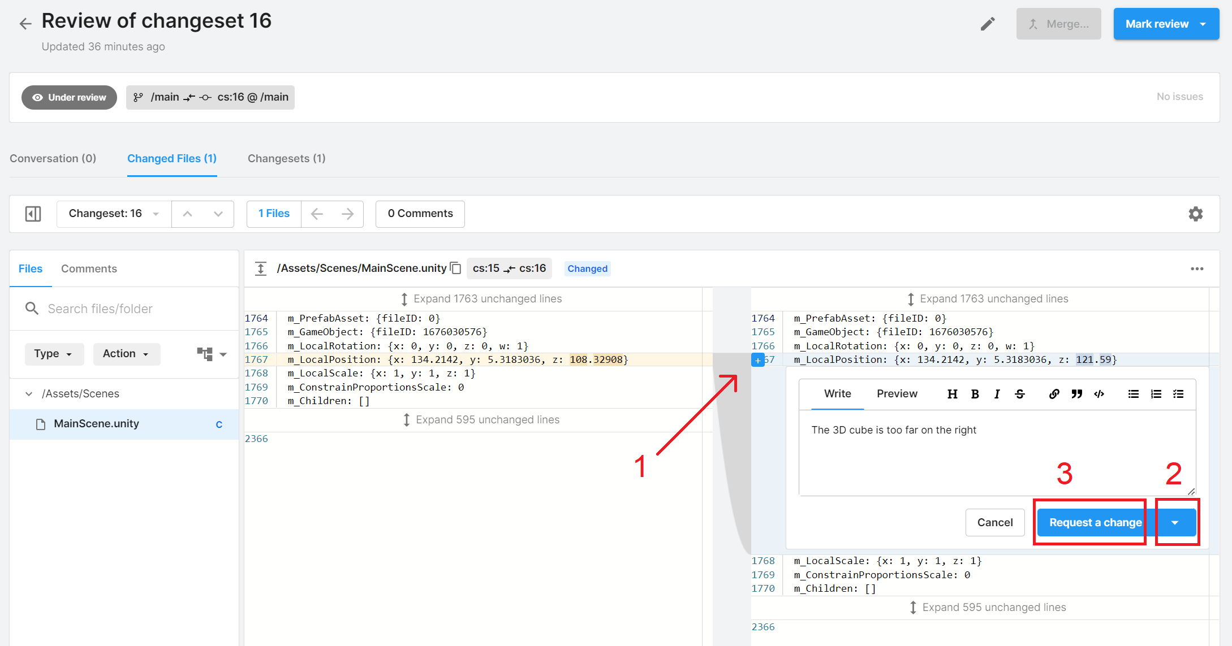Click the Bold formatting icon
The height and width of the screenshot is (646, 1232).
tap(975, 394)
